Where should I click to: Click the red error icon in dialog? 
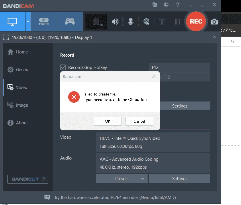coord(74,97)
